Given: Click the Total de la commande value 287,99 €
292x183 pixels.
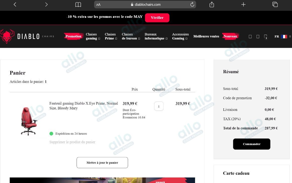Looking at the screenshot, I should tap(271, 128).
